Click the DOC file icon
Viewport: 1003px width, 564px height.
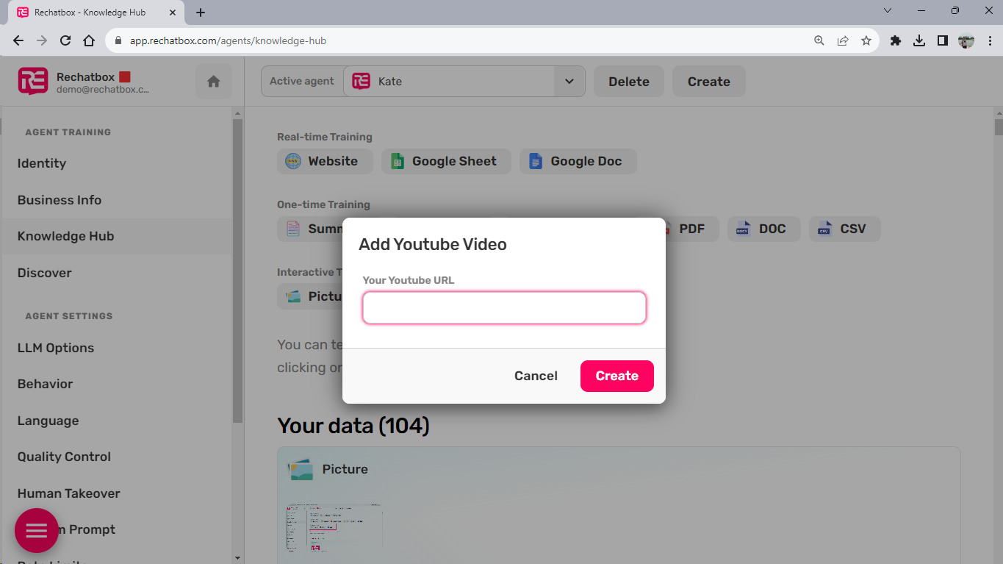point(743,229)
